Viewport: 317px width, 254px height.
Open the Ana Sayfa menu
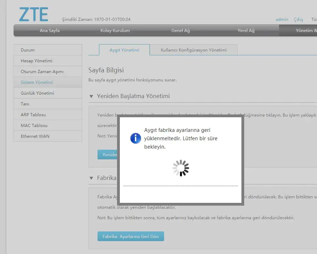click(x=49, y=31)
